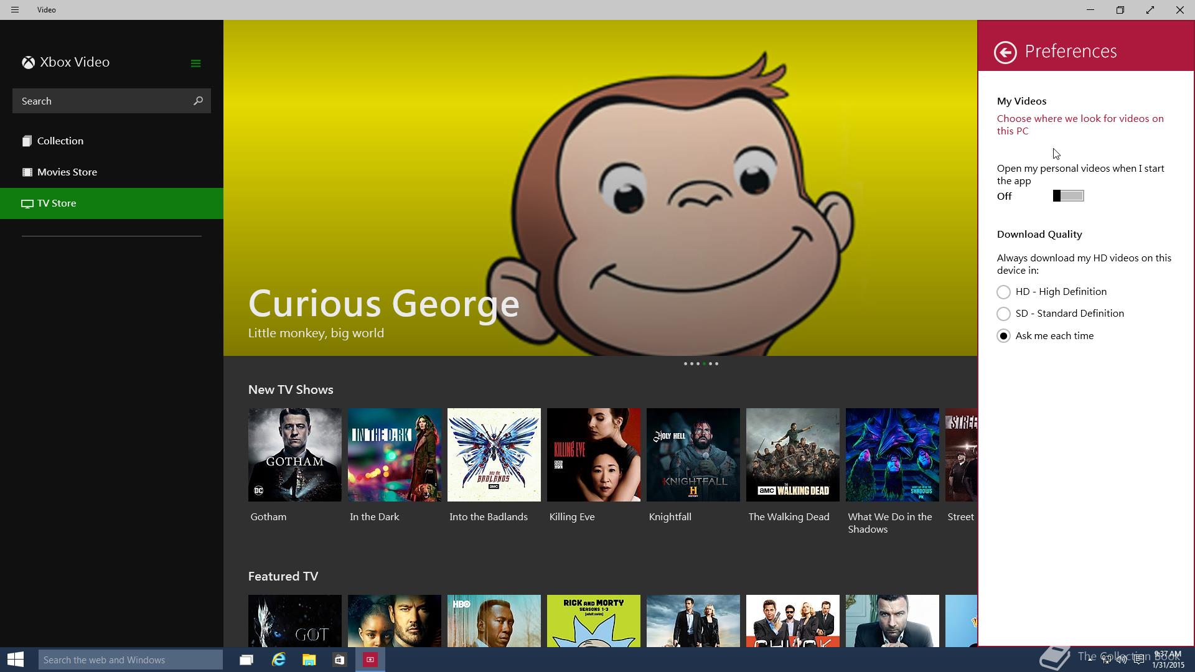
Task: Toggle full screen with the expand arrows
Action: (x=1150, y=10)
